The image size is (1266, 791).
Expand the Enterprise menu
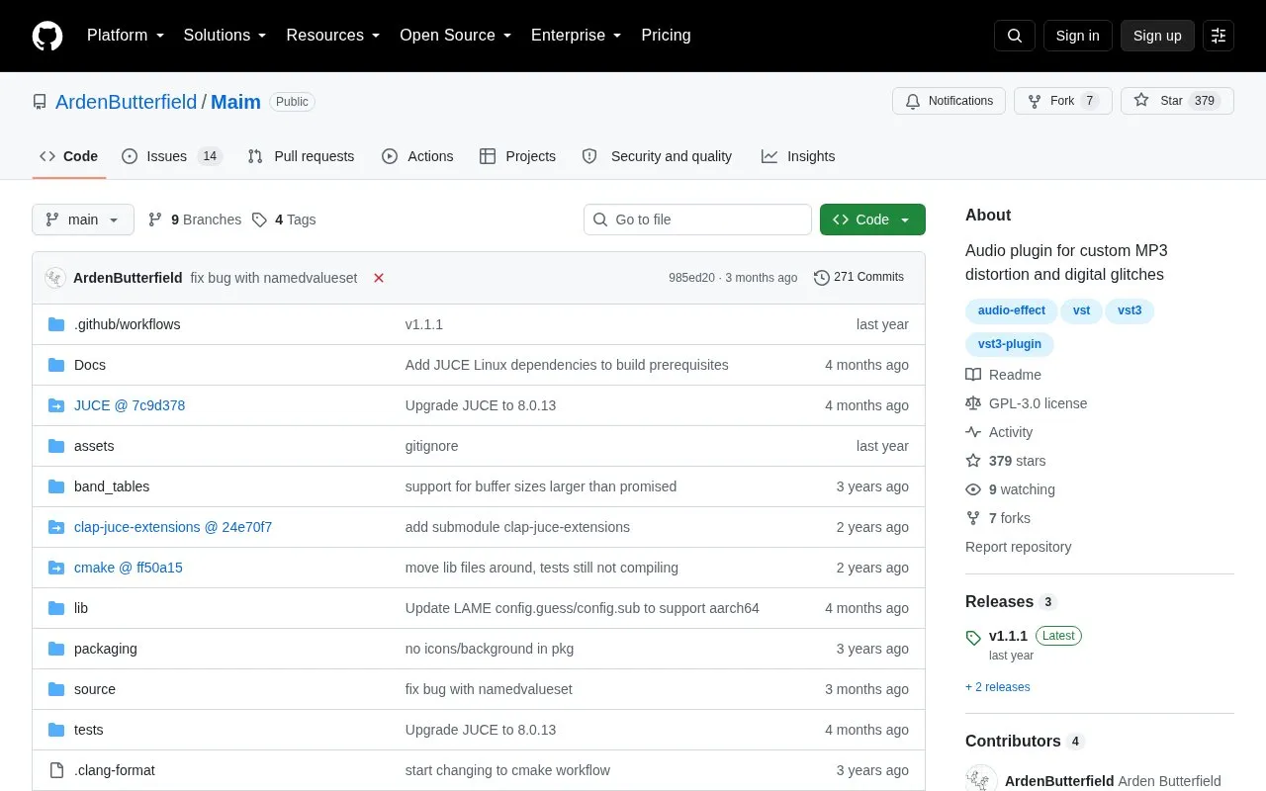[x=577, y=36]
